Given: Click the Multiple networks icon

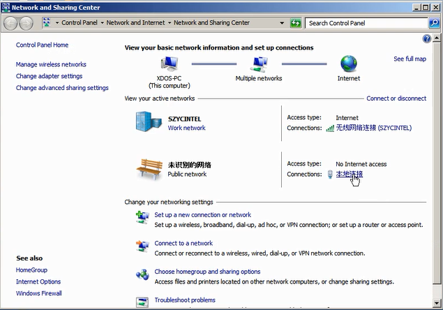Looking at the screenshot, I should pos(259,64).
